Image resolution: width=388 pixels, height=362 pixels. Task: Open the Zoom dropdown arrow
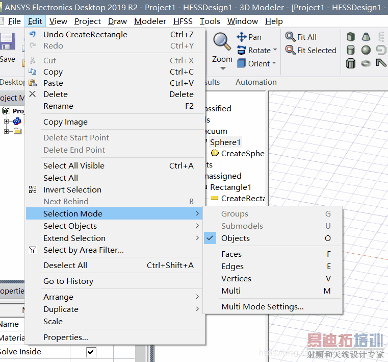tap(223, 68)
